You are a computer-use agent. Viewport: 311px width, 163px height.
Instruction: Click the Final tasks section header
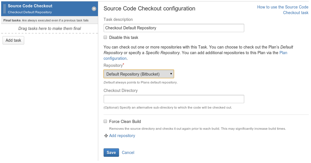click(x=50, y=20)
